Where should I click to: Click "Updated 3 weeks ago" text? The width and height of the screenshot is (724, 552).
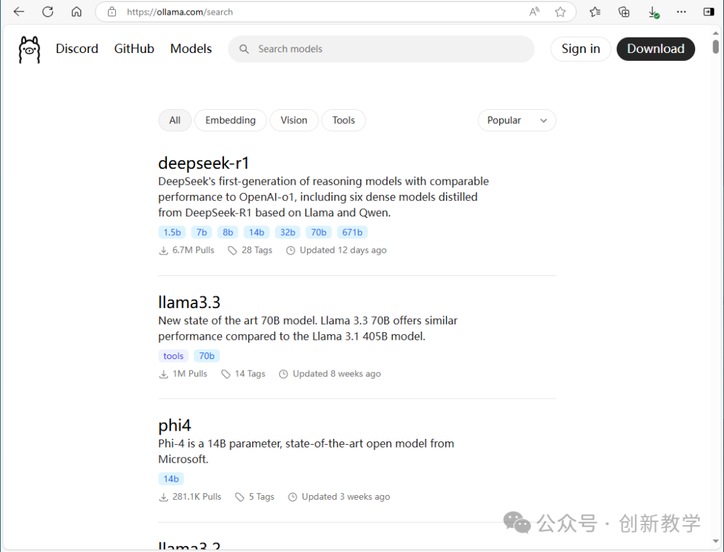tap(346, 497)
